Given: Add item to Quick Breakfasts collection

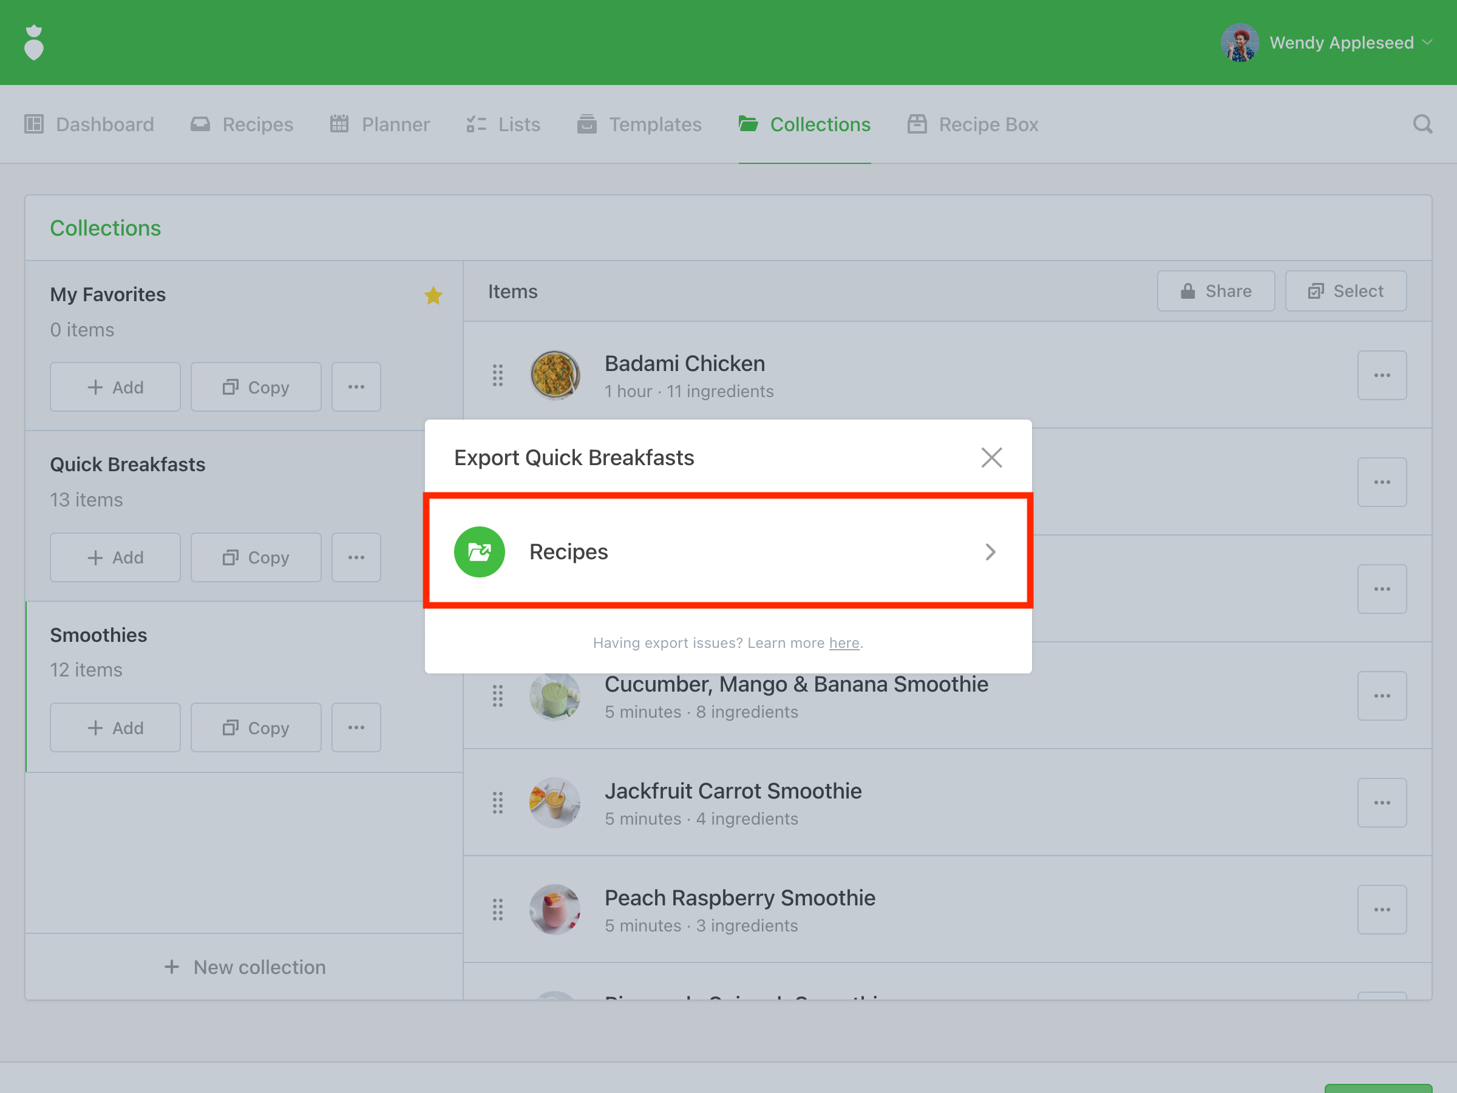Looking at the screenshot, I should 115,557.
